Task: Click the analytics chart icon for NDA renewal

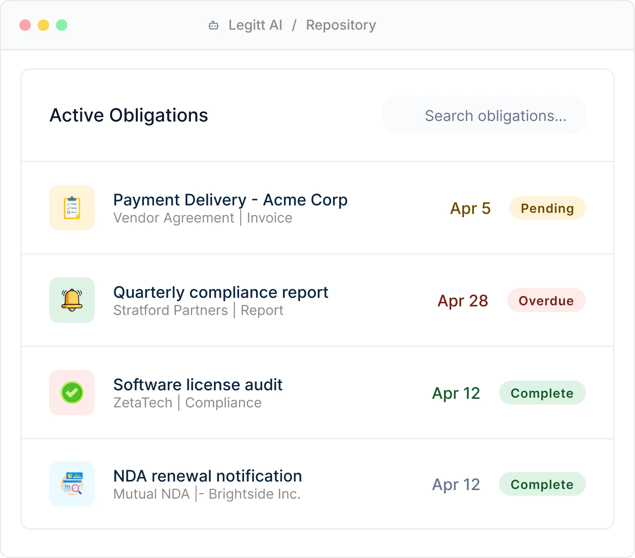Action: [x=72, y=484]
